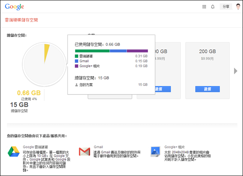Click the 您的方案 row label
Viewport: 243px width, 176px height.
(86, 85)
